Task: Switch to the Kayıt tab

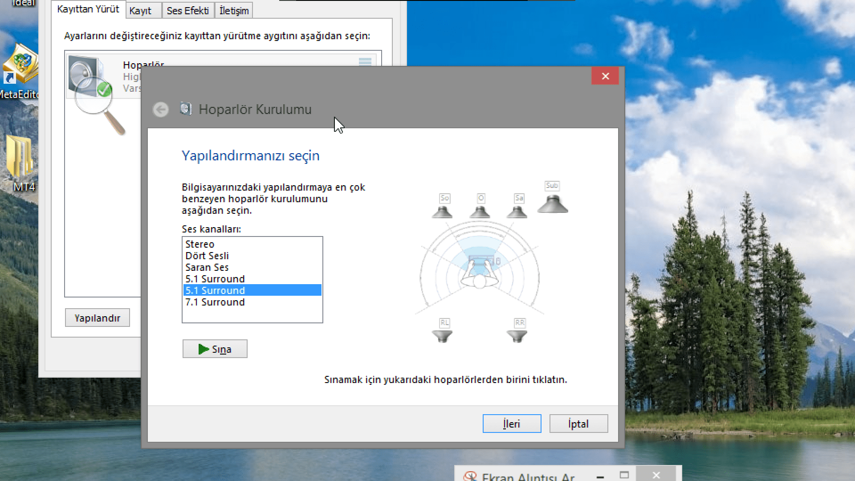Action: [141, 11]
